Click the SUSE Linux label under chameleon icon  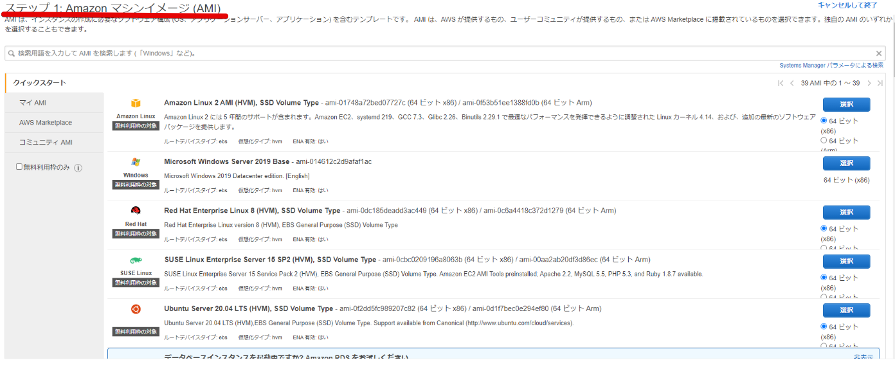pyautogui.click(x=136, y=273)
